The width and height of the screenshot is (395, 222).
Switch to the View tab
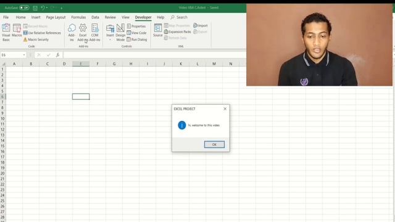[125, 17]
